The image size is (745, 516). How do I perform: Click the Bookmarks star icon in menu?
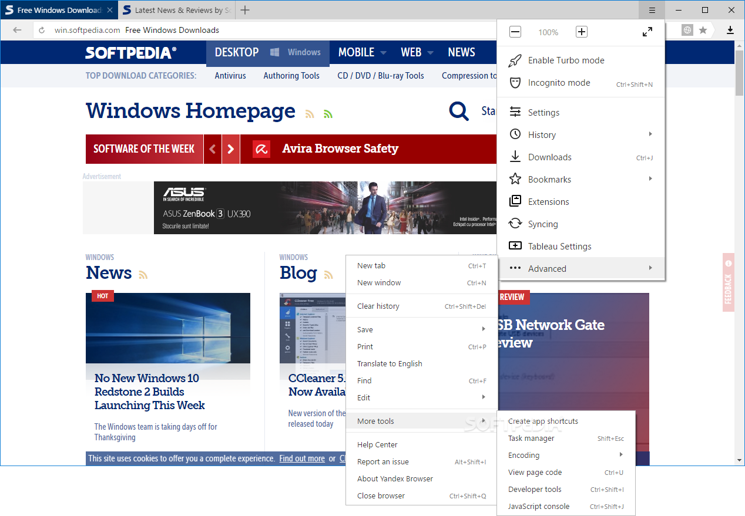point(515,179)
